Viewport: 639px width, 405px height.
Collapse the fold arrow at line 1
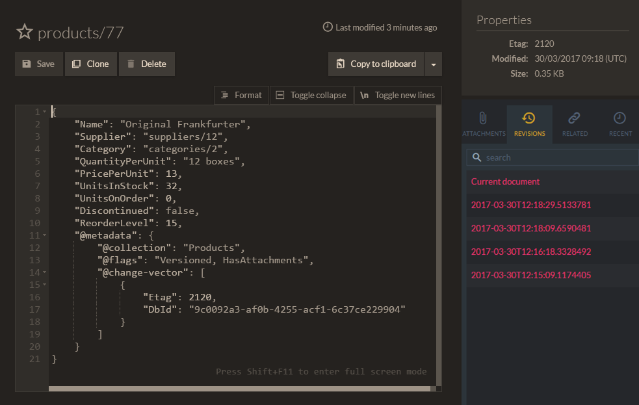point(44,112)
